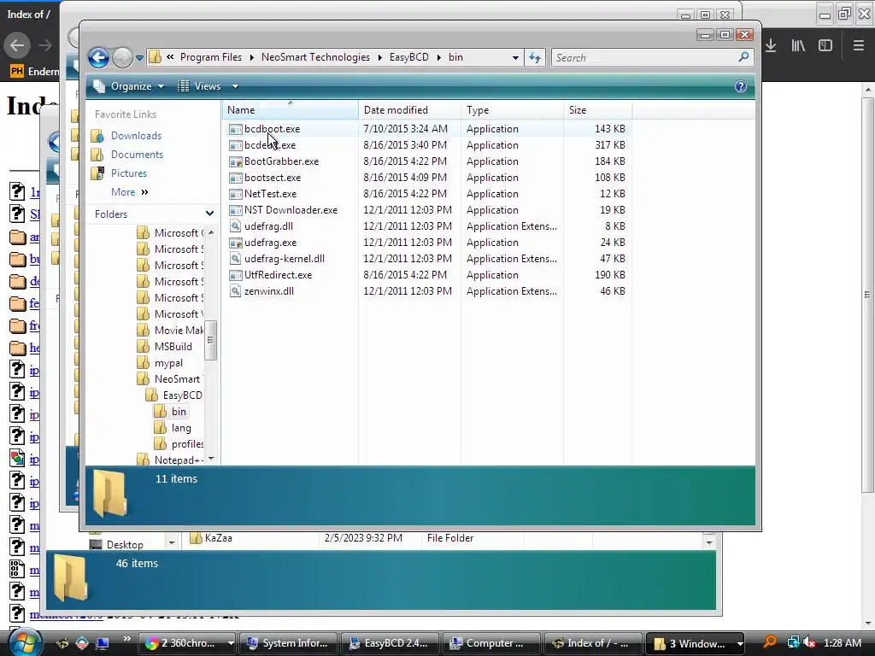Switch to EasyBCD 2.4 taskbar button
Screen dimensions: 875x656
pyautogui.click(x=389, y=643)
